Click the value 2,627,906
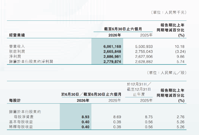199x135 pixels. pos(144,57)
